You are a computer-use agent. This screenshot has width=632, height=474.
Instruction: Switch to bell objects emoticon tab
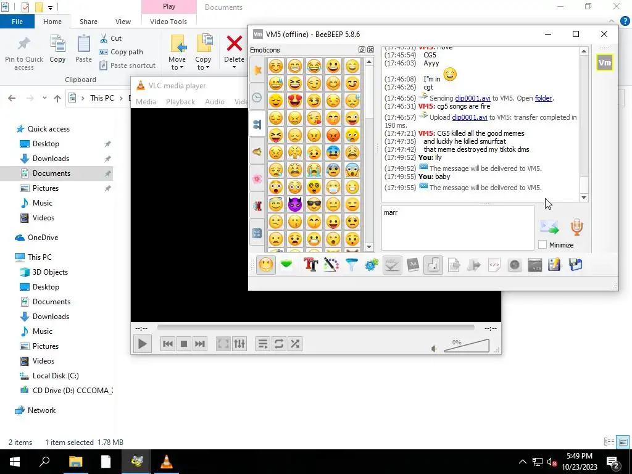click(x=257, y=152)
